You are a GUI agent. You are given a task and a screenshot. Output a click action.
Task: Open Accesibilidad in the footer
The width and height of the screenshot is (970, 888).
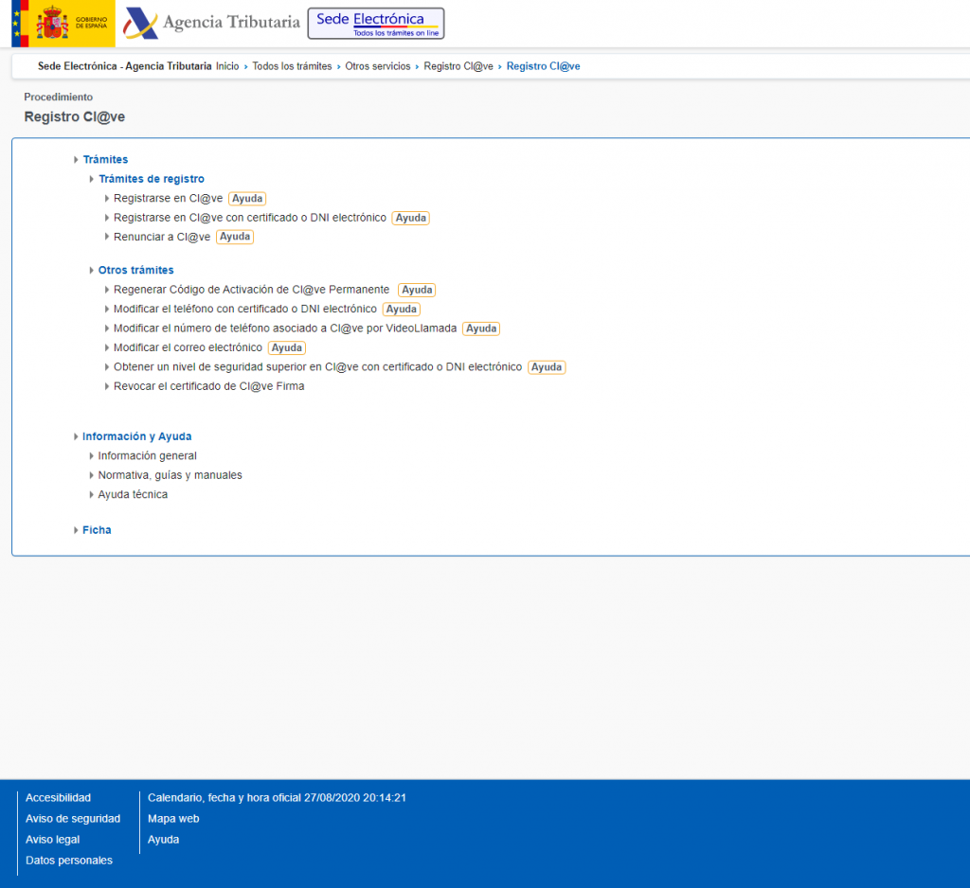58,798
